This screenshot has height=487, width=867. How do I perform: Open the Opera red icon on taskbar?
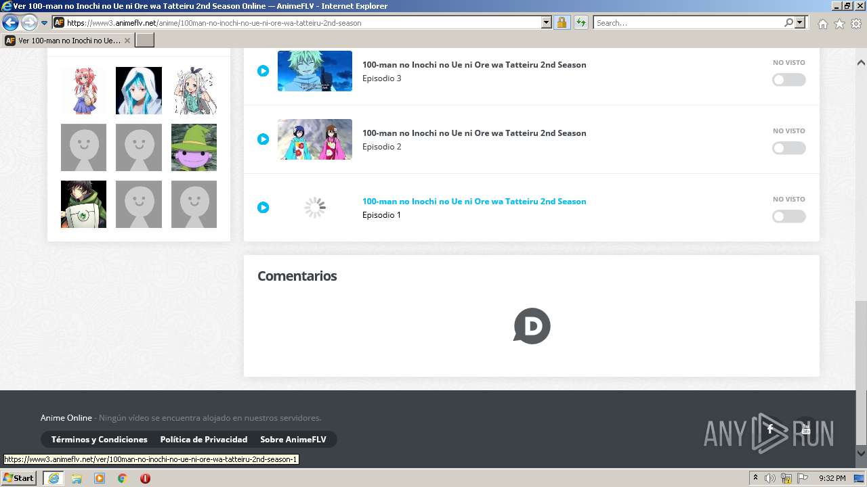tap(145, 478)
